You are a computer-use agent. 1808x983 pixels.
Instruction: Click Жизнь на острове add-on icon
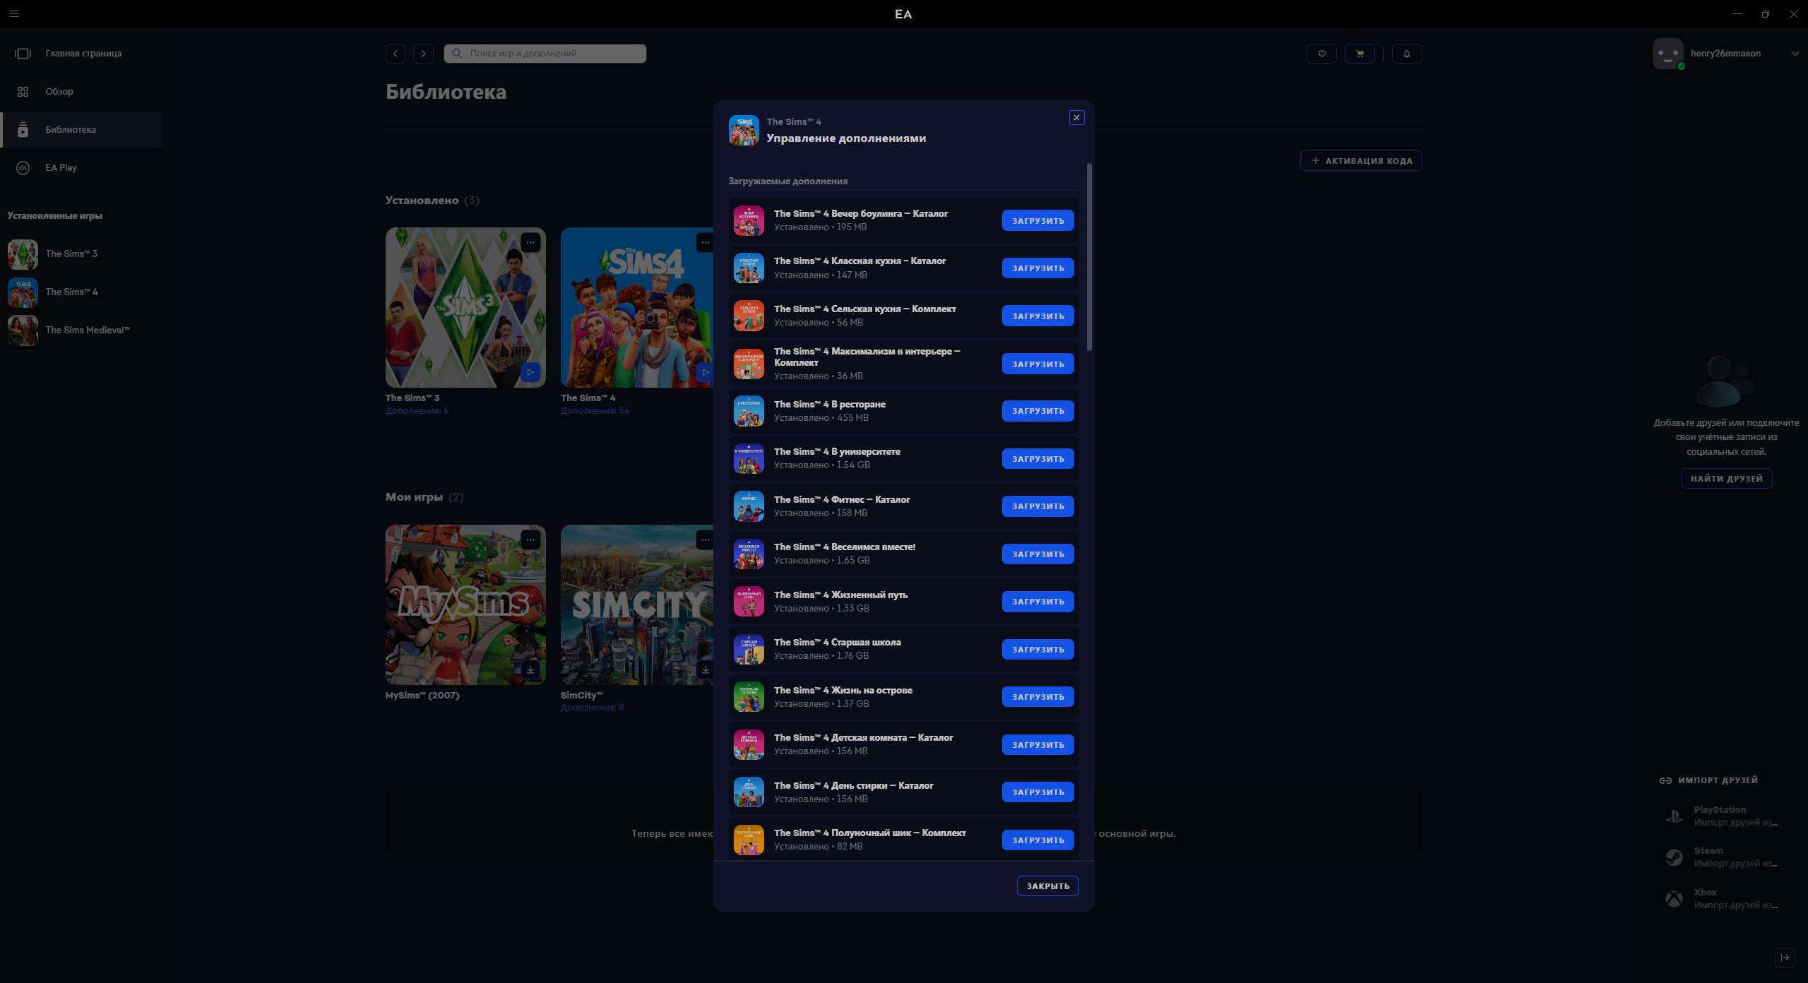click(749, 697)
